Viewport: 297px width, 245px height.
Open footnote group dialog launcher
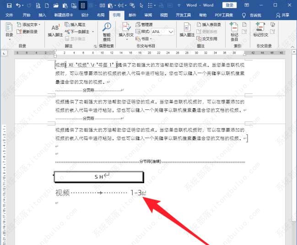(x=95, y=46)
